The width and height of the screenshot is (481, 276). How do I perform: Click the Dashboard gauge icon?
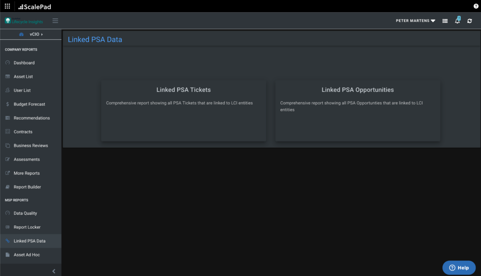8,62
